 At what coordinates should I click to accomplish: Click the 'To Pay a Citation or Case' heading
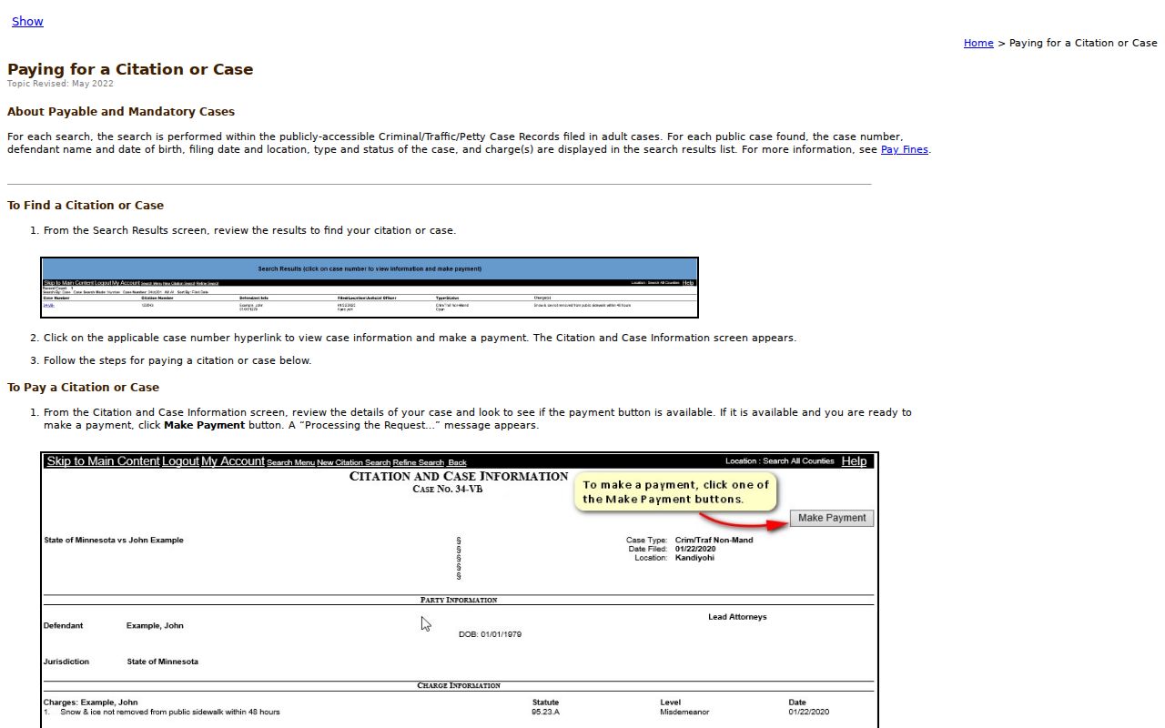click(83, 388)
